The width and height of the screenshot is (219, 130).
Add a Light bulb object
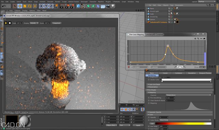(x=113, y=6)
